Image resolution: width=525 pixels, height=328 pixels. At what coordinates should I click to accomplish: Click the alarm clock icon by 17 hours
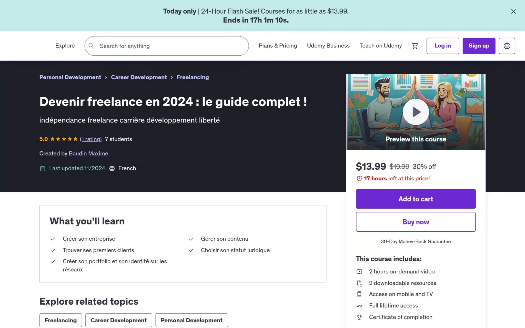click(359, 178)
